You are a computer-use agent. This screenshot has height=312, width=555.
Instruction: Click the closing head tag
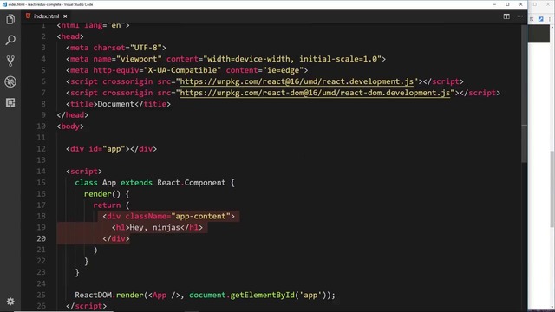(72, 115)
